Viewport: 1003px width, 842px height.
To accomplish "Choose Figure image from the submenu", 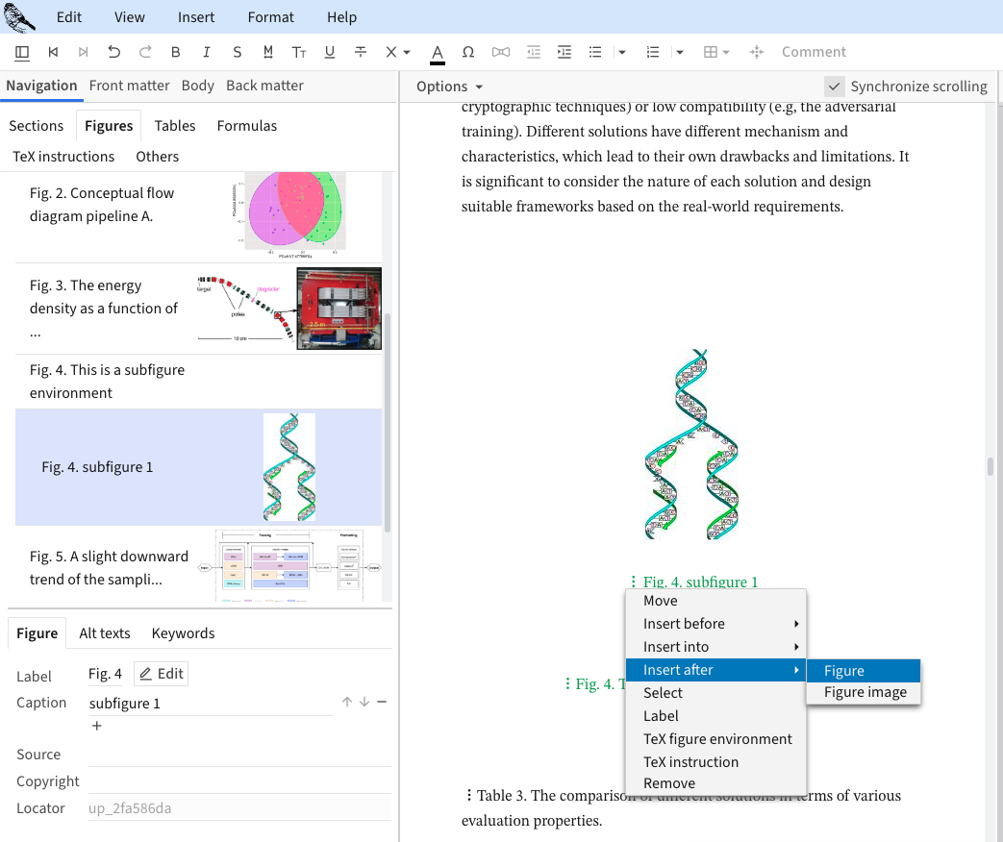I will 865,692.
